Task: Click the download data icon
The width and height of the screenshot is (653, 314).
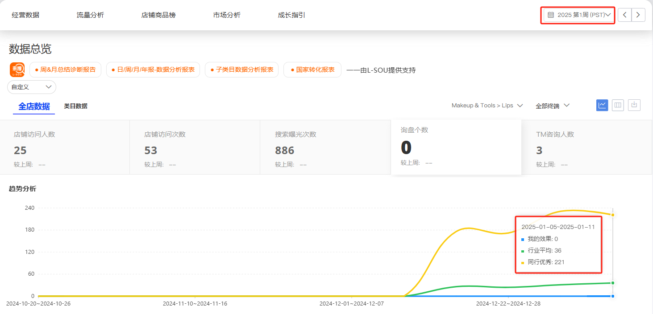Action: pyautogui.click(x=634, y=105)
